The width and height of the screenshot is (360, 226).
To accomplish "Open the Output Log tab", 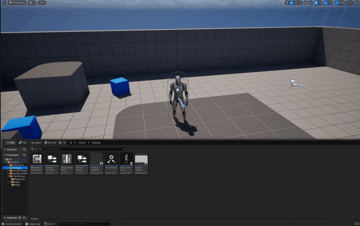I will pos(32,224).
